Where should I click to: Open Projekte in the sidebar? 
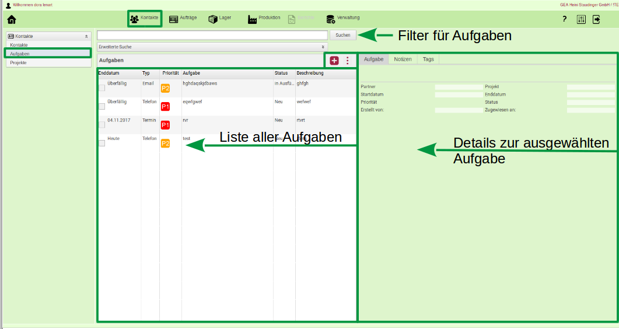[19, 62]
